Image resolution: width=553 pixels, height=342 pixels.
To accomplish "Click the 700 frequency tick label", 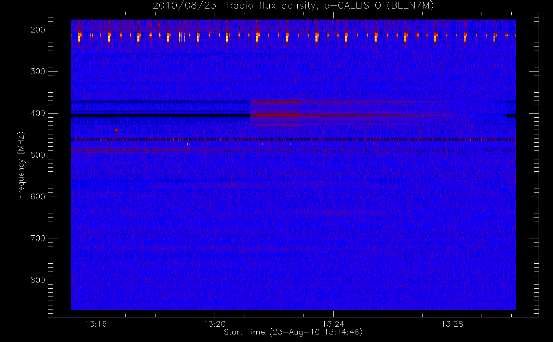I will (38, 238).
